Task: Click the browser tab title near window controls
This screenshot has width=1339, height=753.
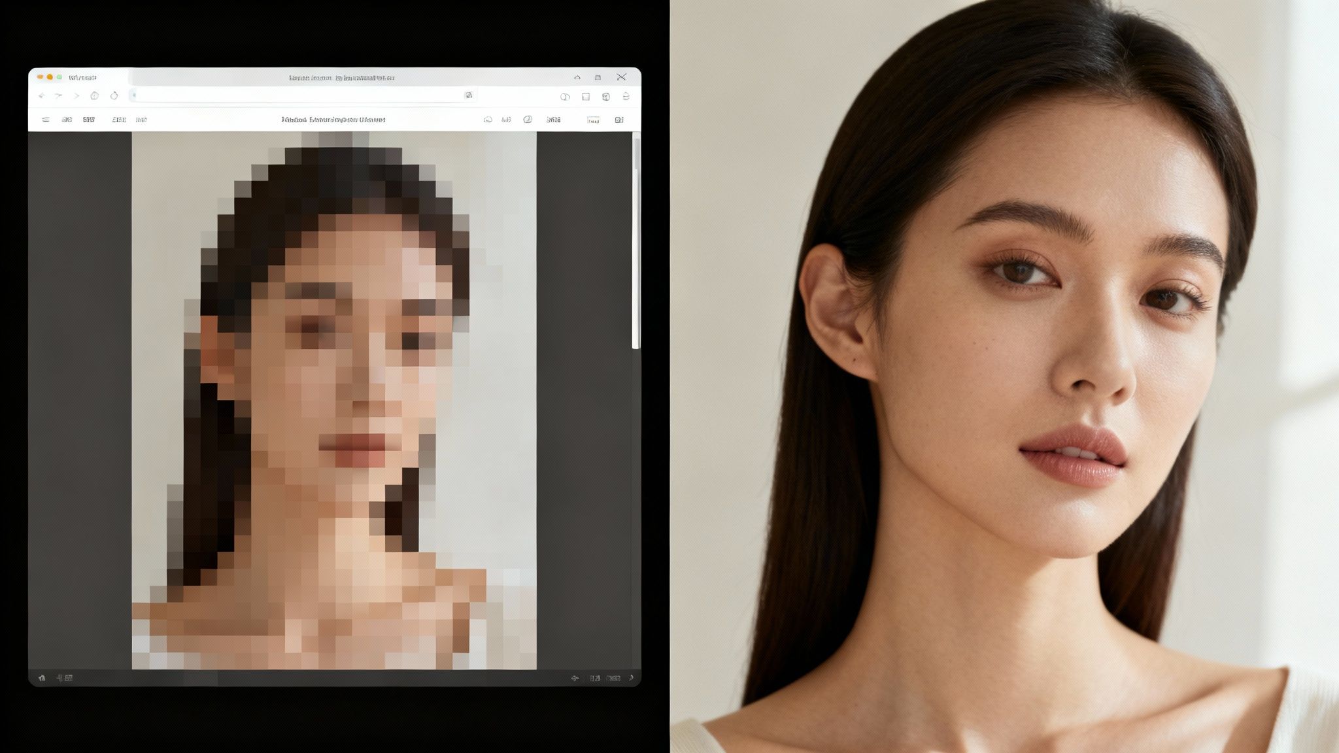Action: 83,78
